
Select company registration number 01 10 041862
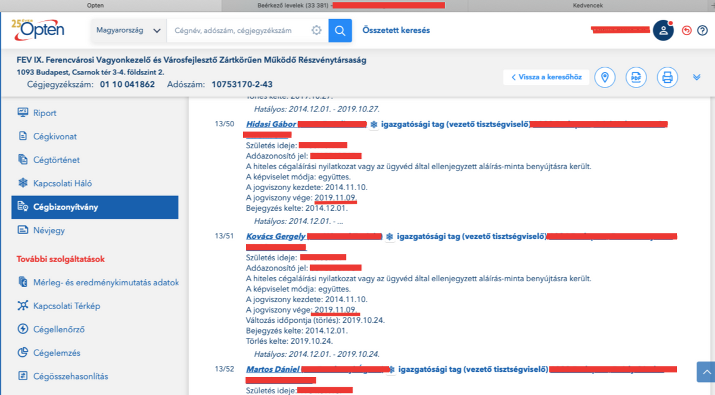click(127, 85)
